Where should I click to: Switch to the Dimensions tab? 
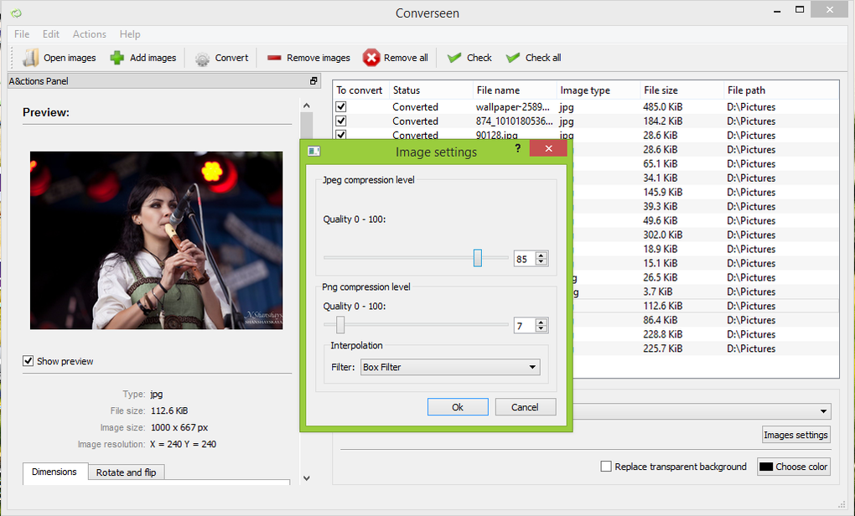point(54,472)
